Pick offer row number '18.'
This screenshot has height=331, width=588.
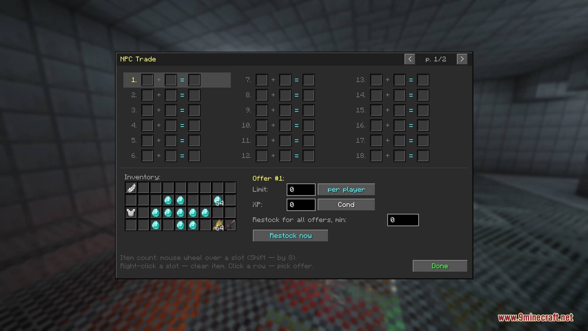(361, 156)
